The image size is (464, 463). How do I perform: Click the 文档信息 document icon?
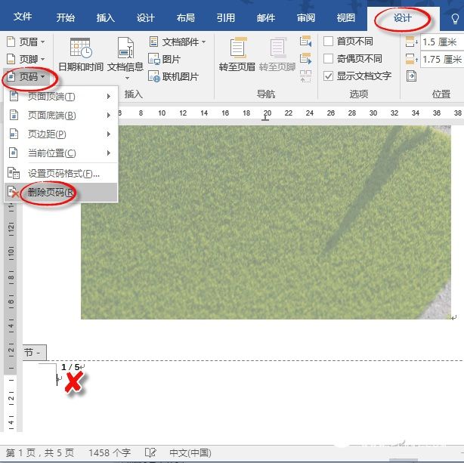[x=125, y=48]
